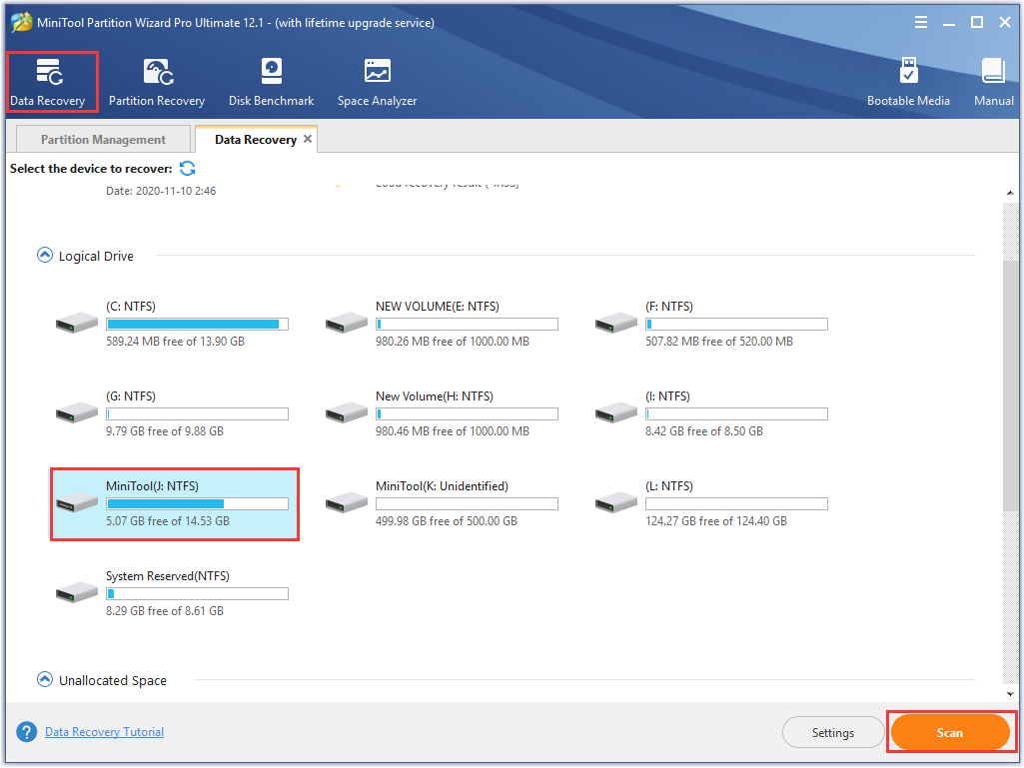Select the text '9.79 GB free of 9.88 GB'
Viewport: 1024px width, 768px height.
(x=165, y=431)
